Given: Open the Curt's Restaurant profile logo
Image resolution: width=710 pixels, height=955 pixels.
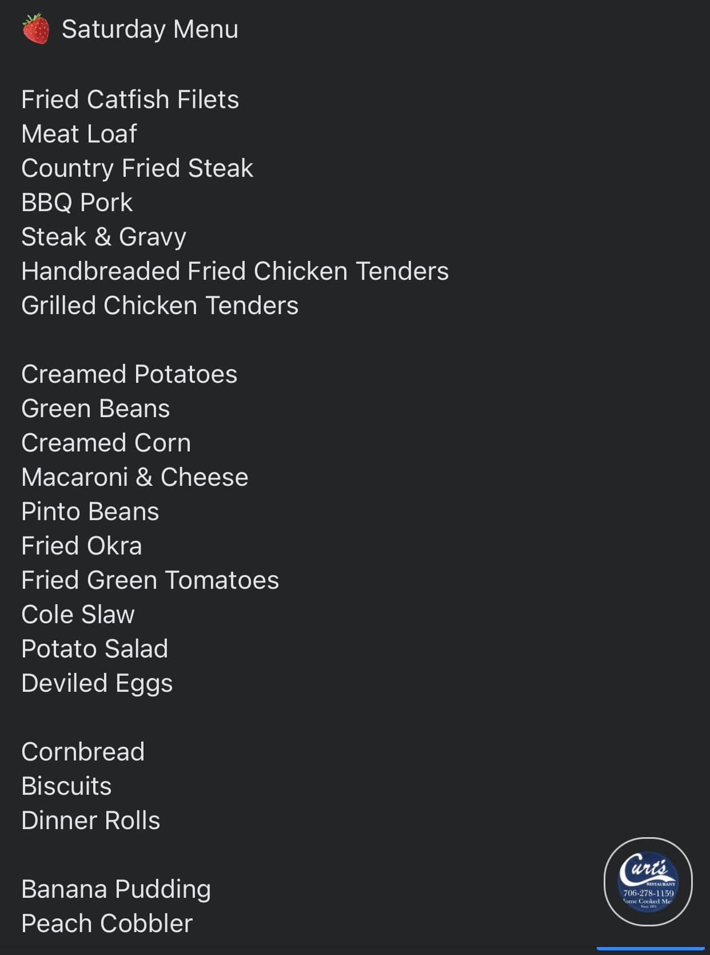Looking at the screenshot, I should 648,881.
